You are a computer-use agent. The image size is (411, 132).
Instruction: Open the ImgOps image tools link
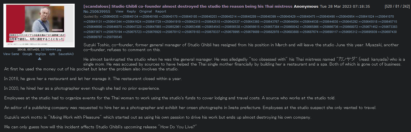40,54
